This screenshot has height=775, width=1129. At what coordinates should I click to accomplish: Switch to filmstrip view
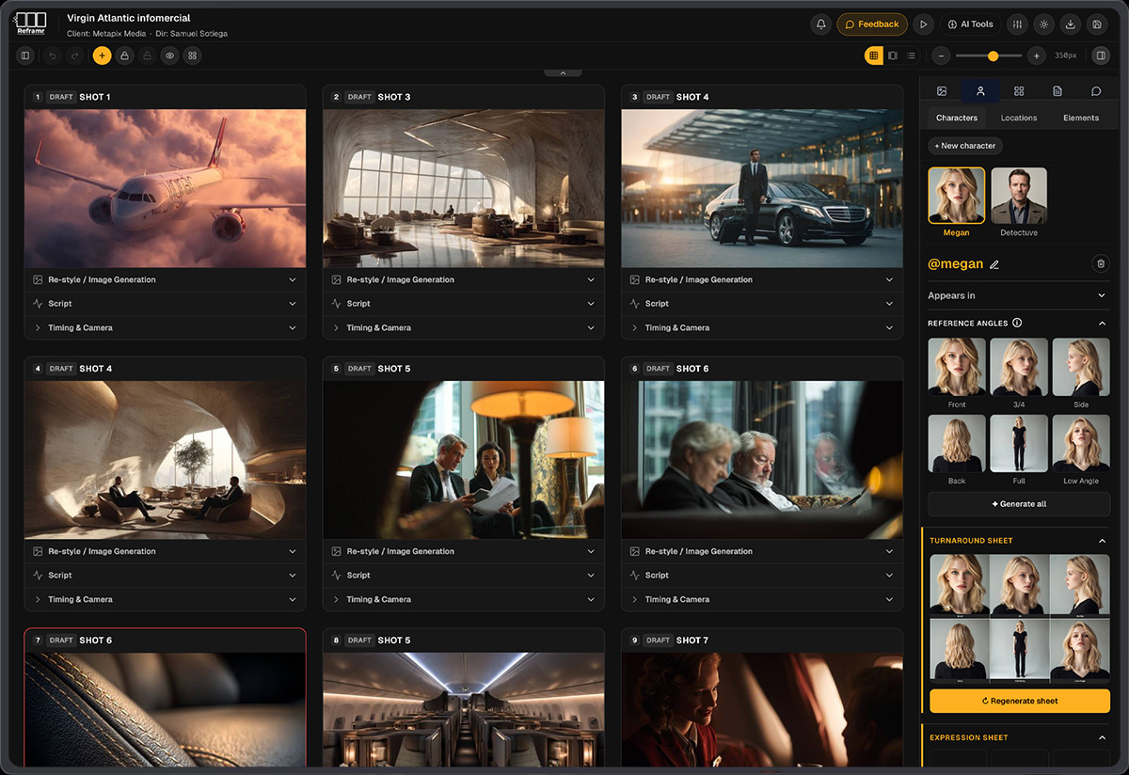tap(893, 55)
